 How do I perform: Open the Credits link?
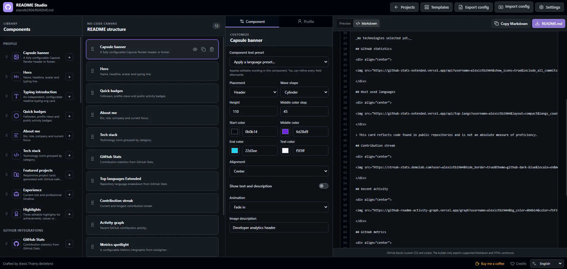[x=518, y=264]
